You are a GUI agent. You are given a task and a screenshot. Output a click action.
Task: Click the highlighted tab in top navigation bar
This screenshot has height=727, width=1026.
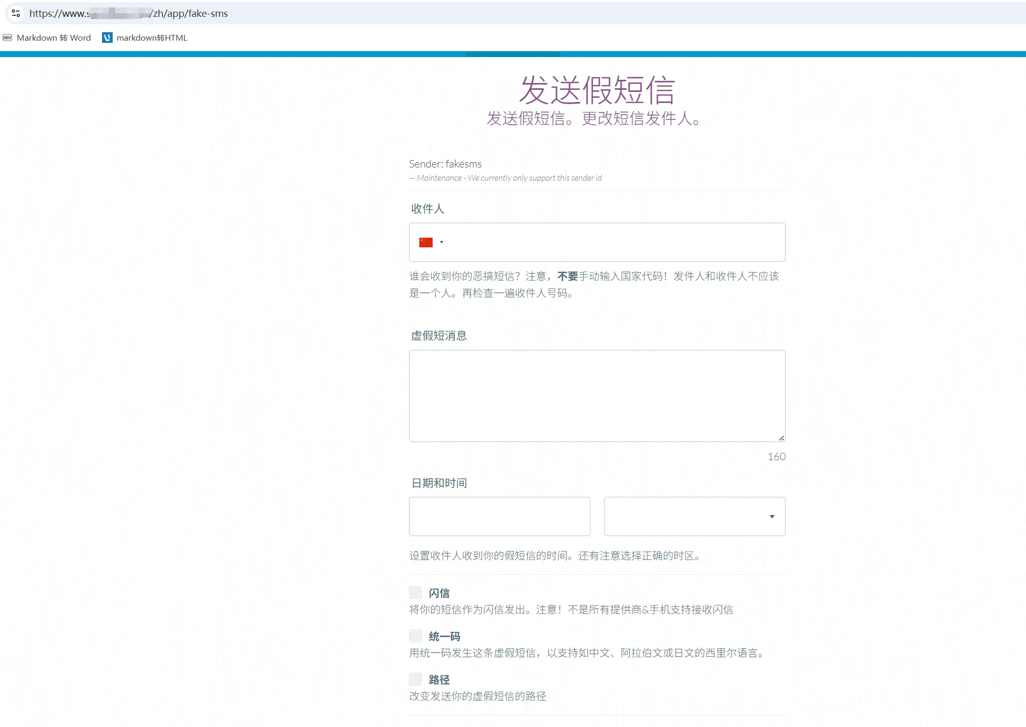[x=512, y=54]
